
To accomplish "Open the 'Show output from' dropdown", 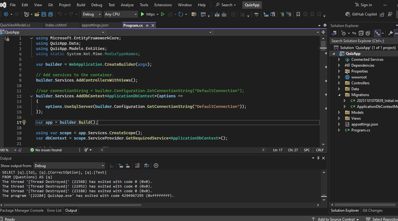I will (69, 166).
